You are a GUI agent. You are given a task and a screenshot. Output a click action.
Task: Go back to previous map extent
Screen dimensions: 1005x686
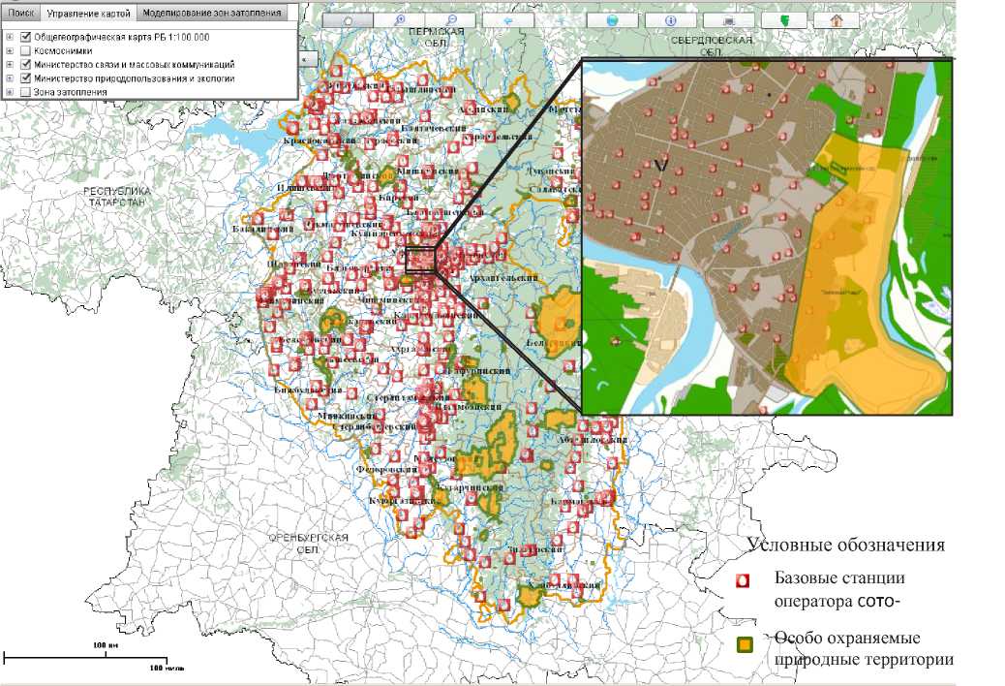click(x=508, y=20)
